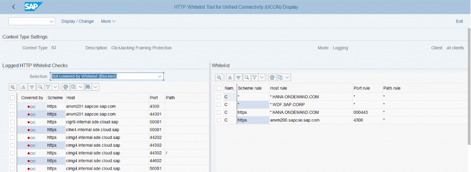Click 'Host rule' column header
Image resolution: width=471 pixels, height=172 pixels.
click(311, 88)
